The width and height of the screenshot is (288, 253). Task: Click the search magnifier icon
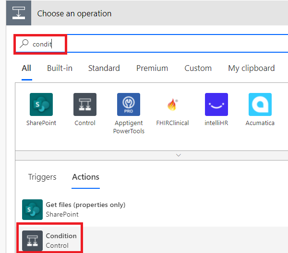pos(24,44)
